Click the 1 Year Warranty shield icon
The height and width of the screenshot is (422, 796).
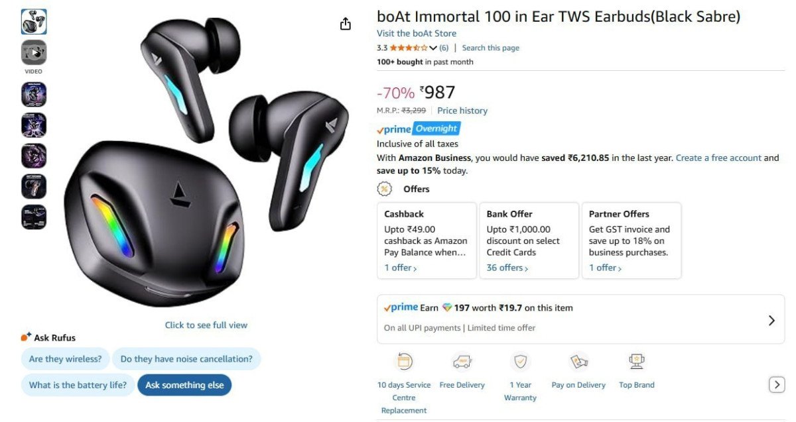click(x=520, y=360)
